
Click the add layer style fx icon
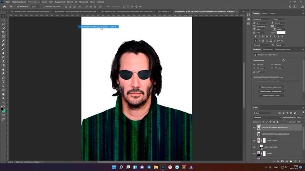point(278,161)
